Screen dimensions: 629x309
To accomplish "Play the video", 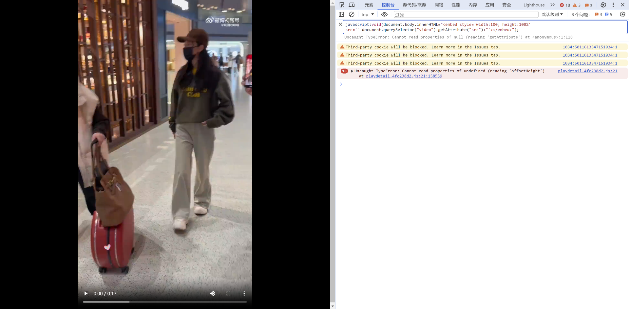I will [86, 294].
